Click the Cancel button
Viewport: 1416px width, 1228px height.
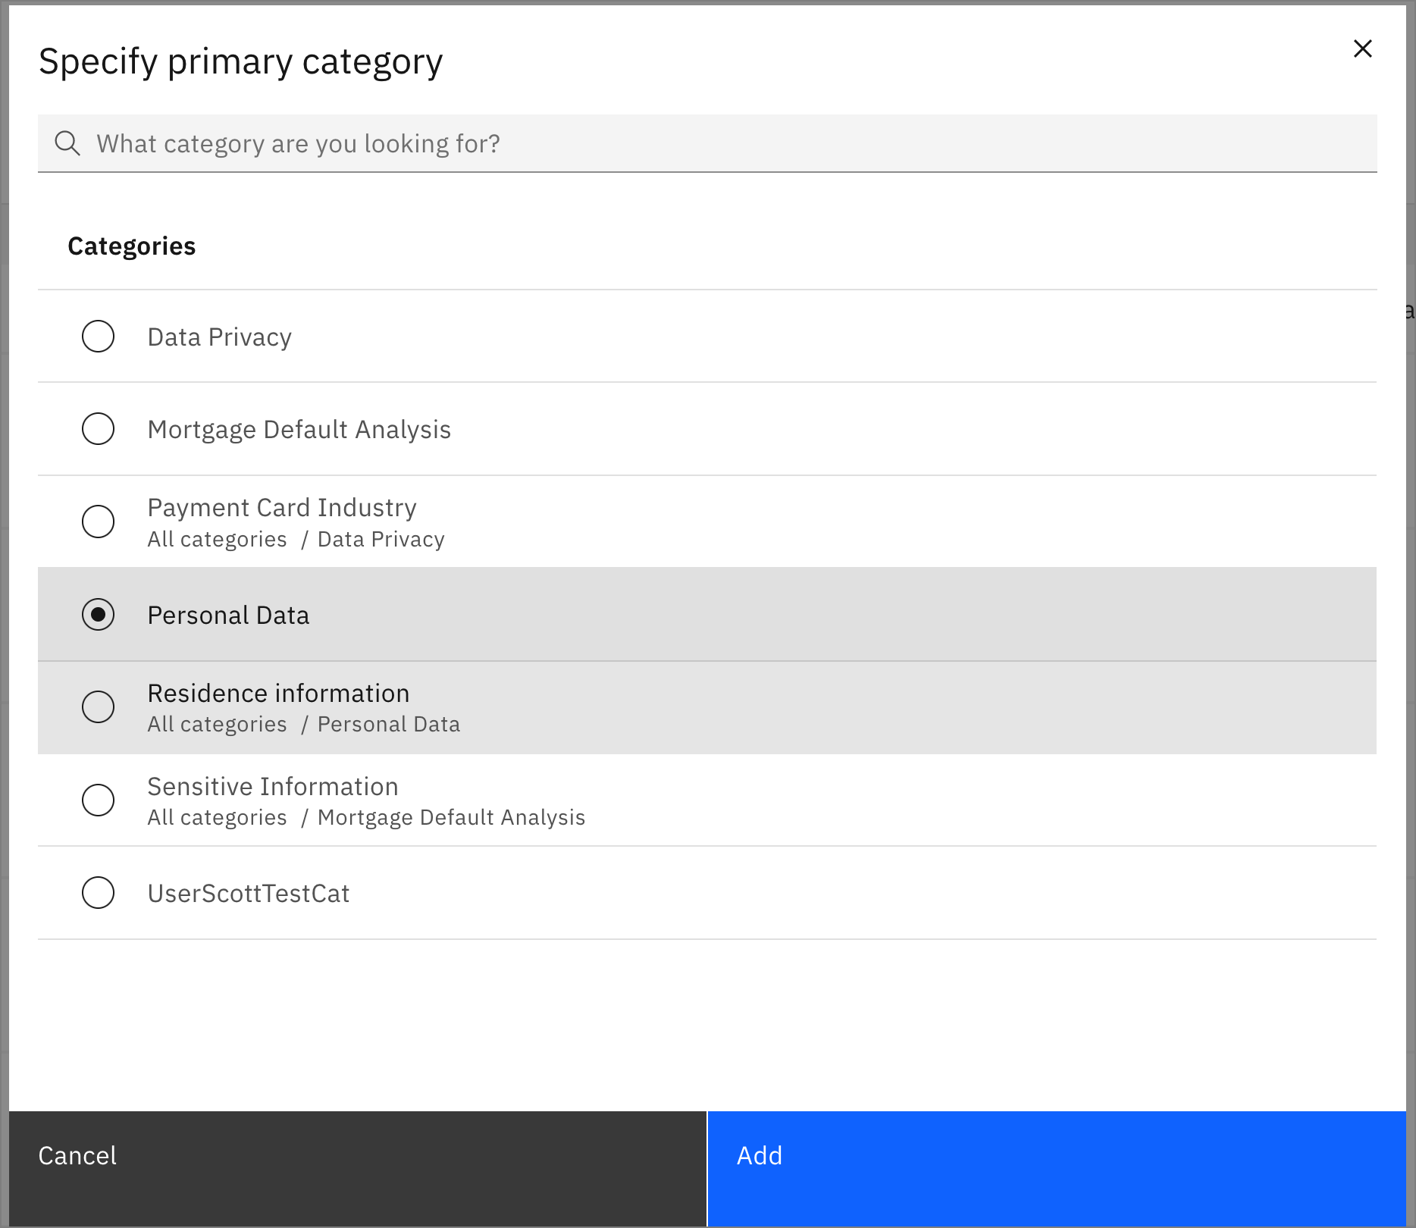[358, 1169]
